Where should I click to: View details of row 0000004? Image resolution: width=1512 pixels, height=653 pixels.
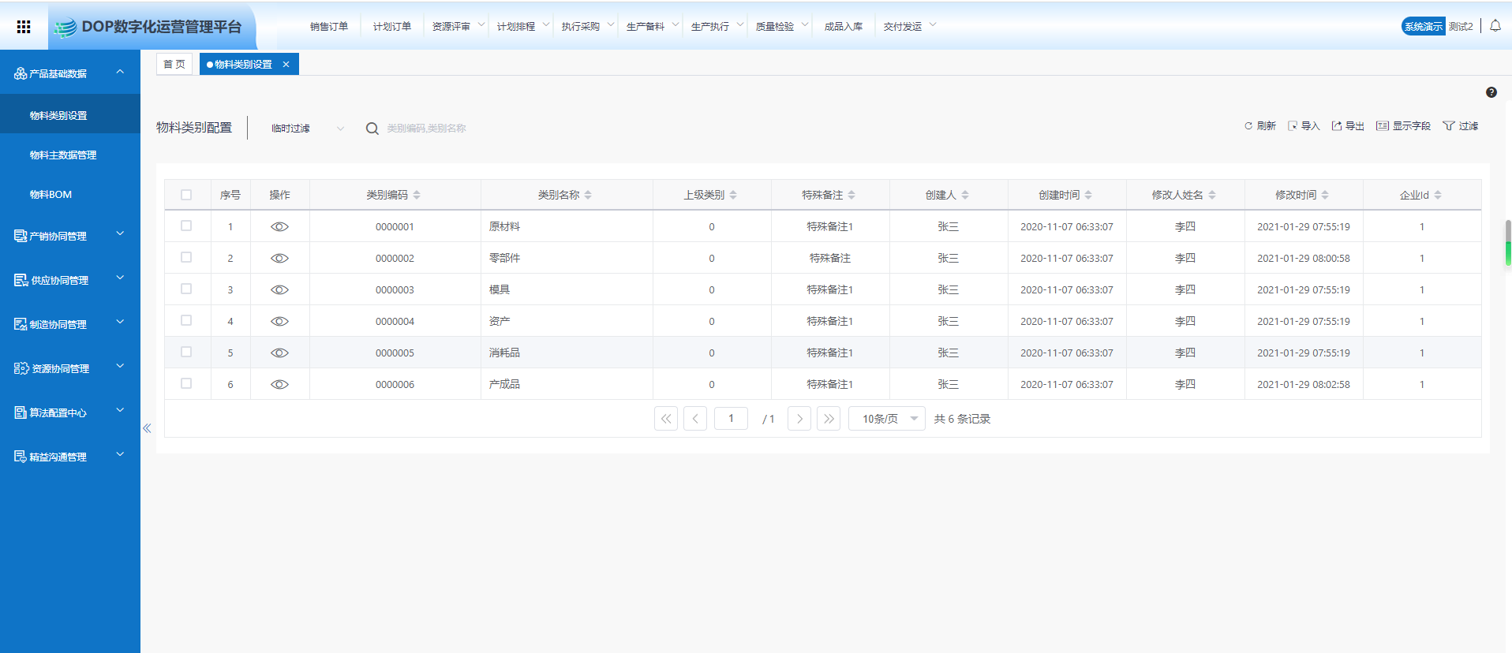[x=279, y=321]
